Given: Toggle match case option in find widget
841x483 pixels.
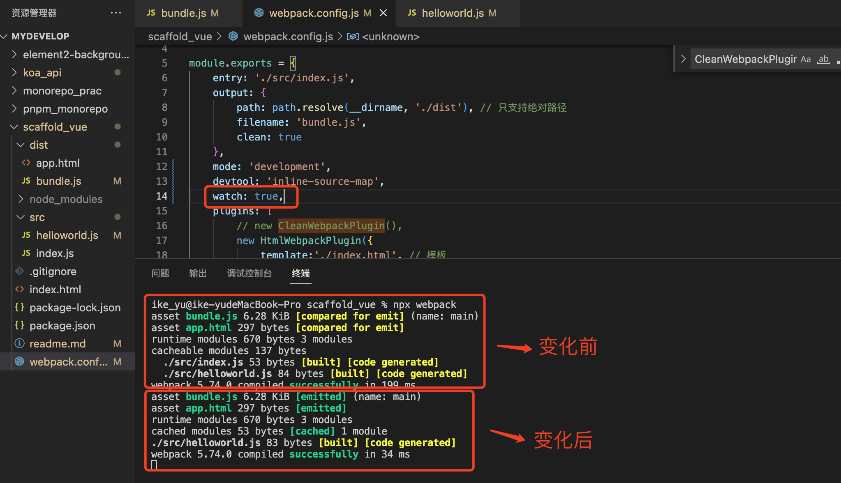Looking at the screenshot, I should click(806, 60).
